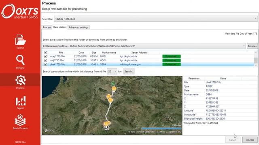Sort by the Date column header

(81, 52)
